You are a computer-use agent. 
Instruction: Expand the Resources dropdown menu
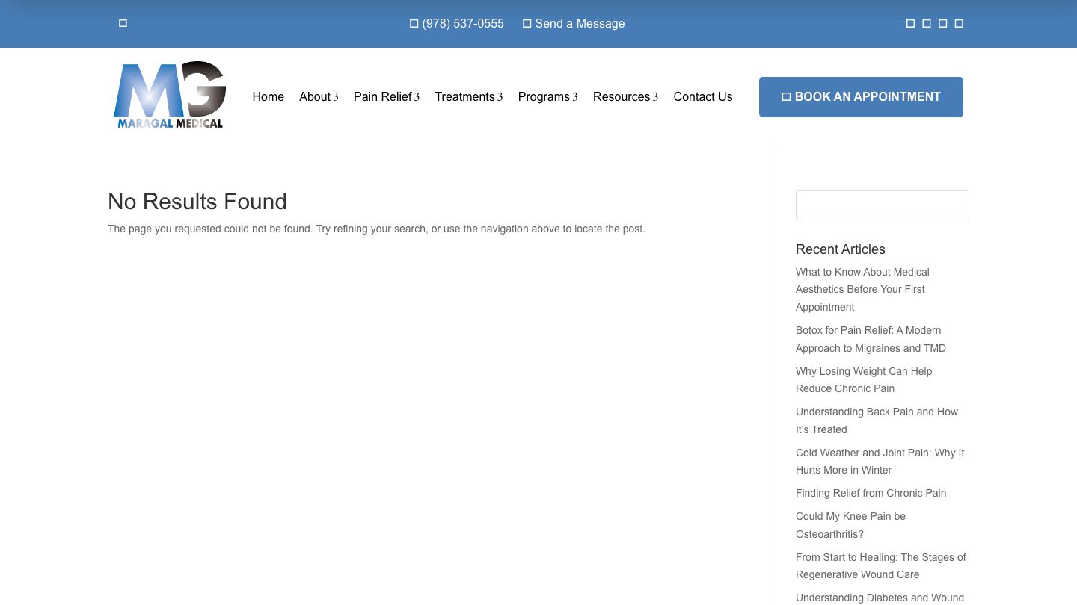[625, 97]
